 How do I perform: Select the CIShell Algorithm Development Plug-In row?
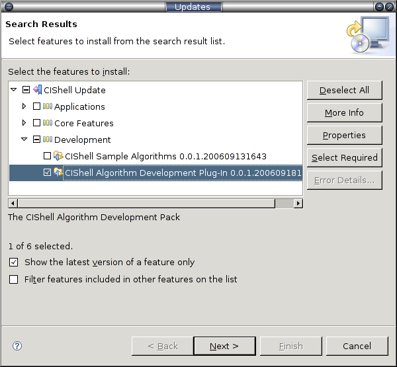pyautogui.click(x=156, y=173)
